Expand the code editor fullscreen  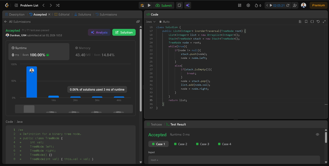pos(324,22)
